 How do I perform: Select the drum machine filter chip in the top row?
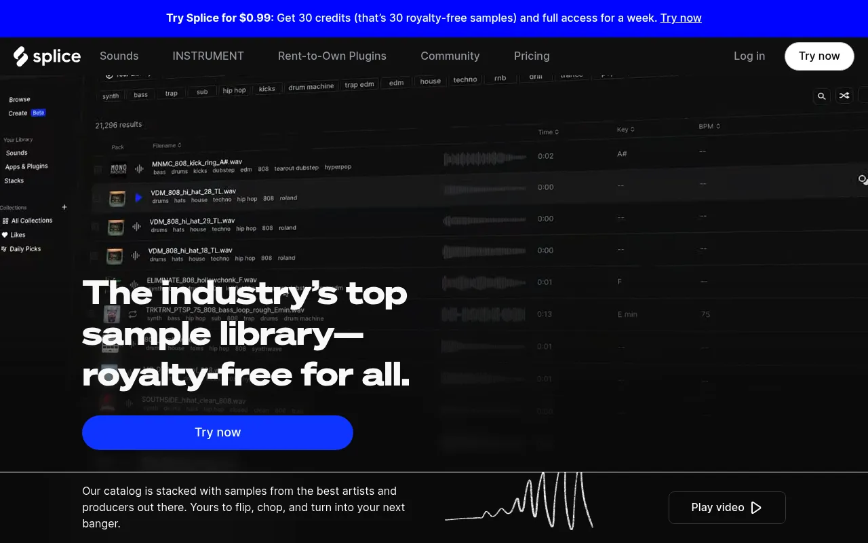click(x=311, y=87)
